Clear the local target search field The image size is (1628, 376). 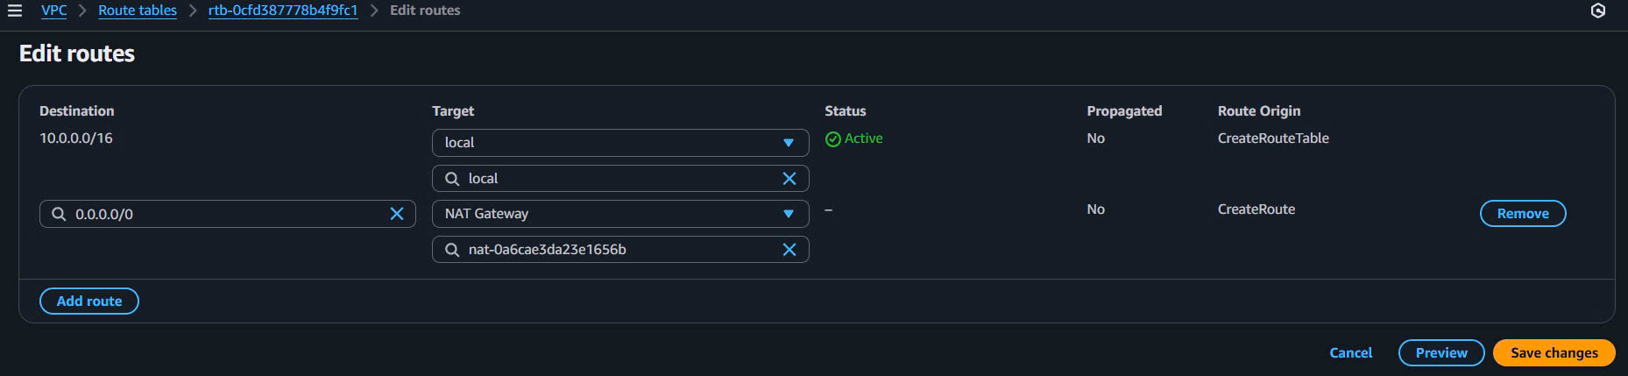[x=789, y=179]
